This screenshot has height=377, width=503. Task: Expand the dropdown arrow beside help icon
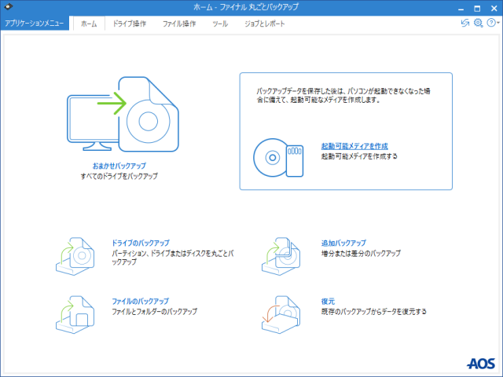tap(497, 23)
